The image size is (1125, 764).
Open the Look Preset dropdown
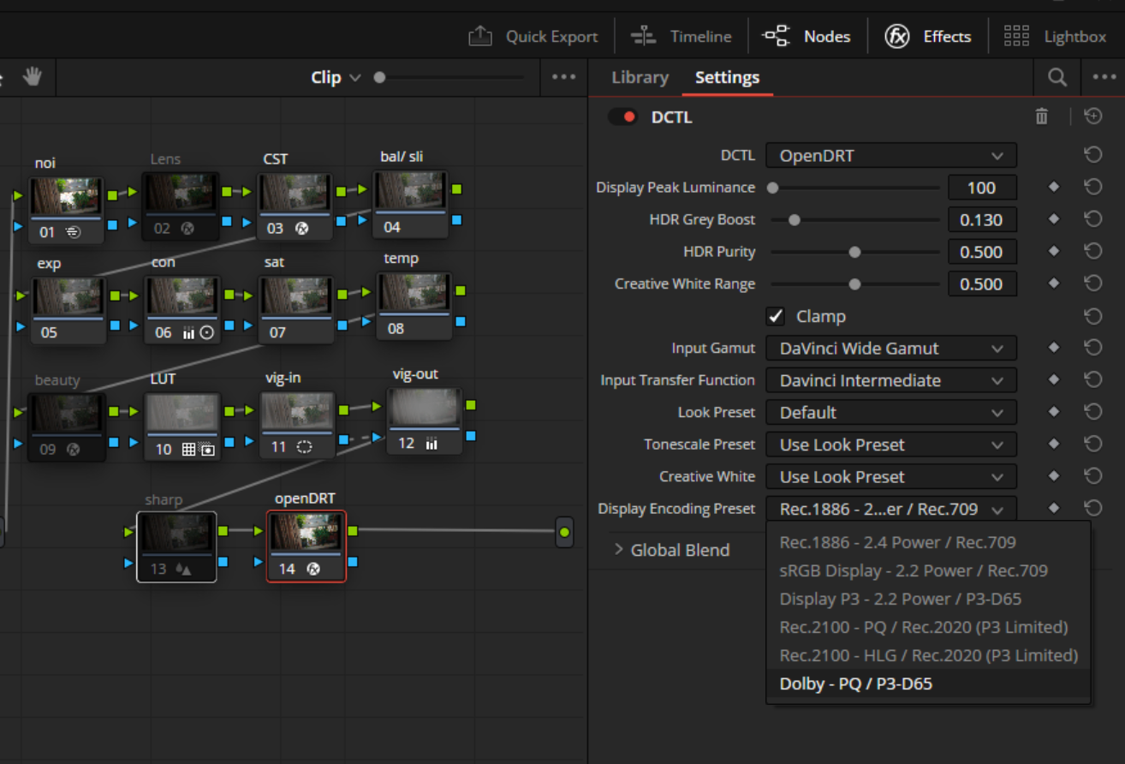click(890, 413)
